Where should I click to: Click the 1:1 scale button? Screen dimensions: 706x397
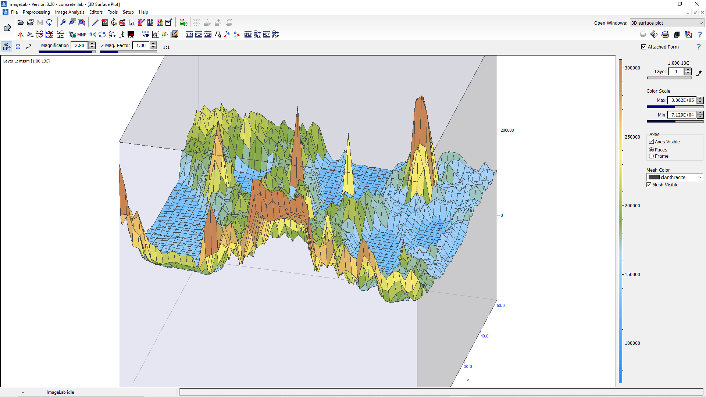click(x=166, y=47)
